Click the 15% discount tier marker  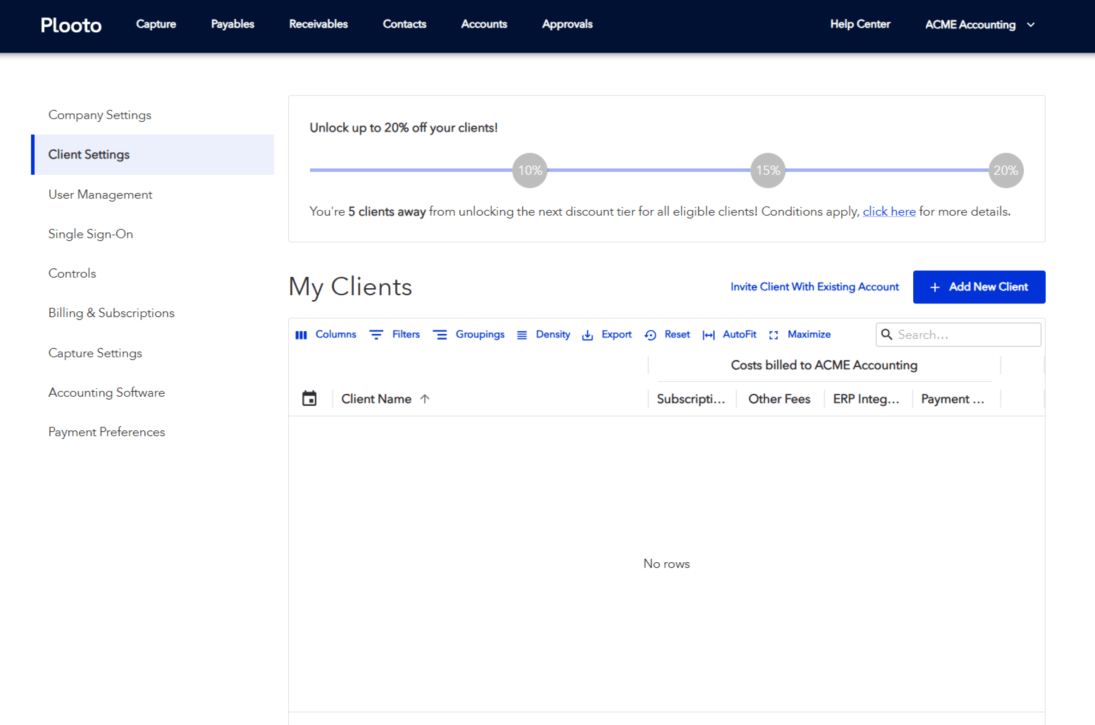(x=767, y=170)
